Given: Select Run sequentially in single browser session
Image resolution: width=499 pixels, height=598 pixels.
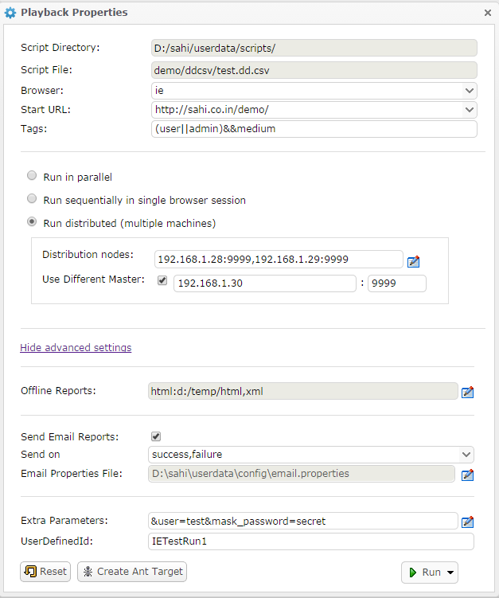Looking at the screenshot, I should [32, 199].
